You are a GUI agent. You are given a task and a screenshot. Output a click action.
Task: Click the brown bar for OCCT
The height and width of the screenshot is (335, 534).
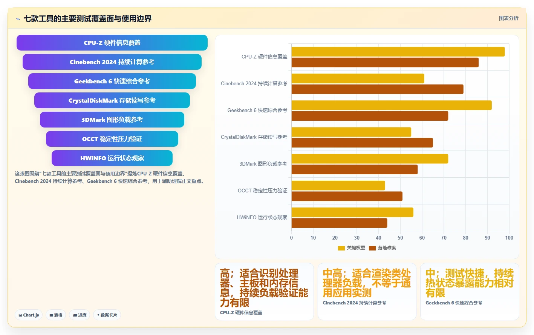click(347, 197)
